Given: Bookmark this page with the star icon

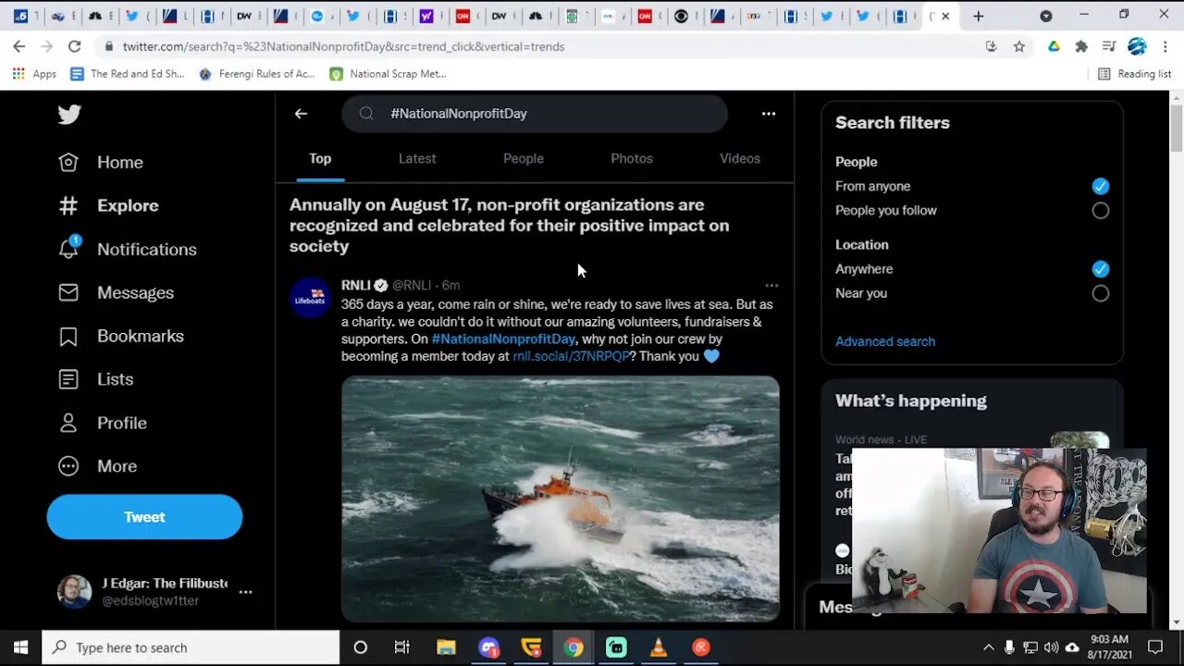Looking at the screenshot, I should coord(1018,46).
